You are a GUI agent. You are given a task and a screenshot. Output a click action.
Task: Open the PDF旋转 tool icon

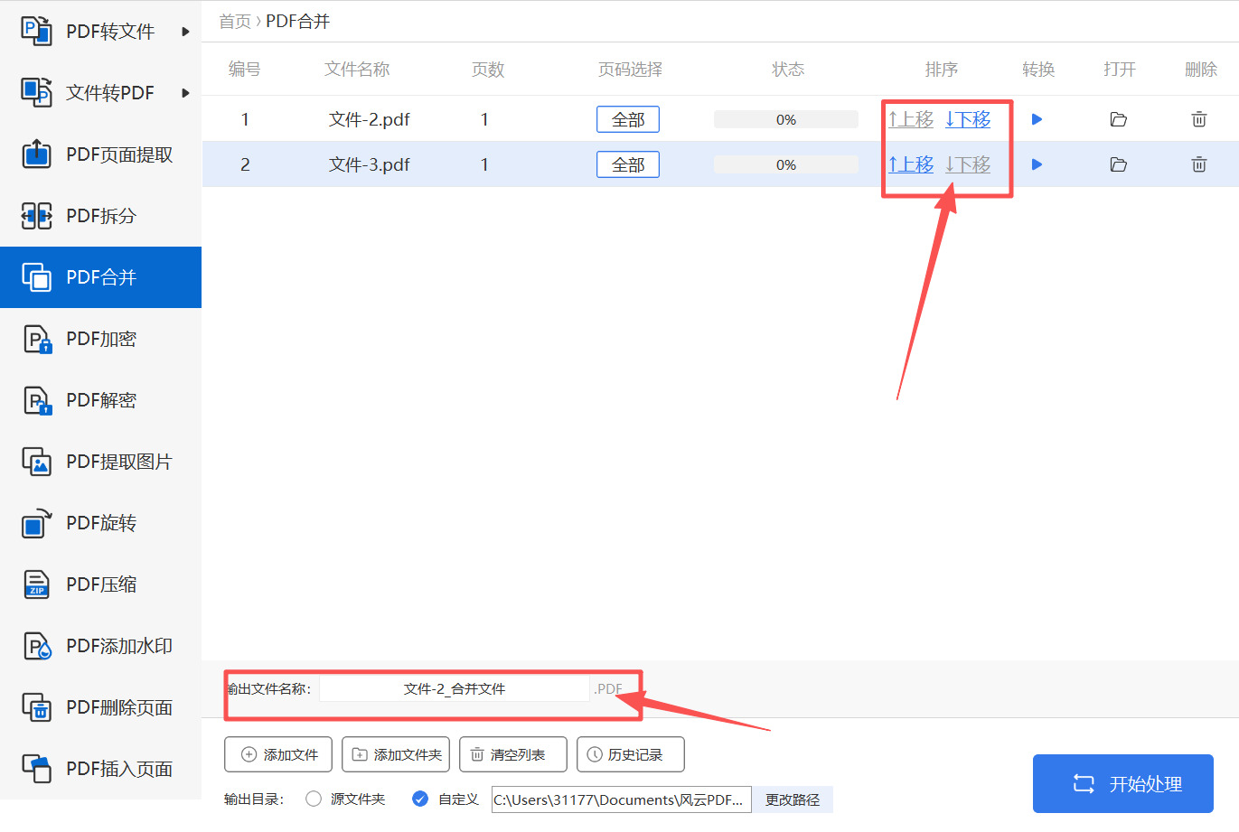pos(36,522)
